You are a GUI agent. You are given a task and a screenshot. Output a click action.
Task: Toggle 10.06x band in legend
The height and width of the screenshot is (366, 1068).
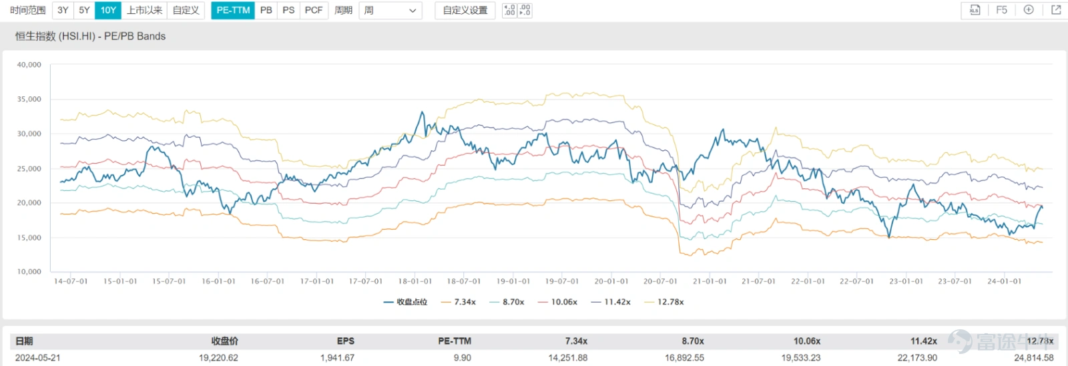557,302
